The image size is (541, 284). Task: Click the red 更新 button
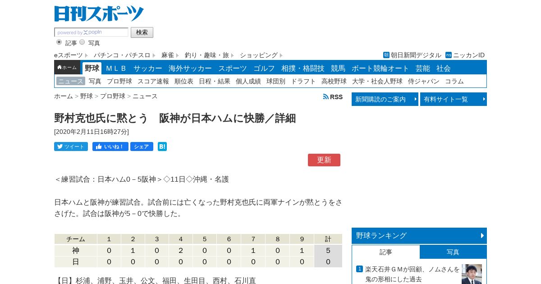tap(324, 160)
